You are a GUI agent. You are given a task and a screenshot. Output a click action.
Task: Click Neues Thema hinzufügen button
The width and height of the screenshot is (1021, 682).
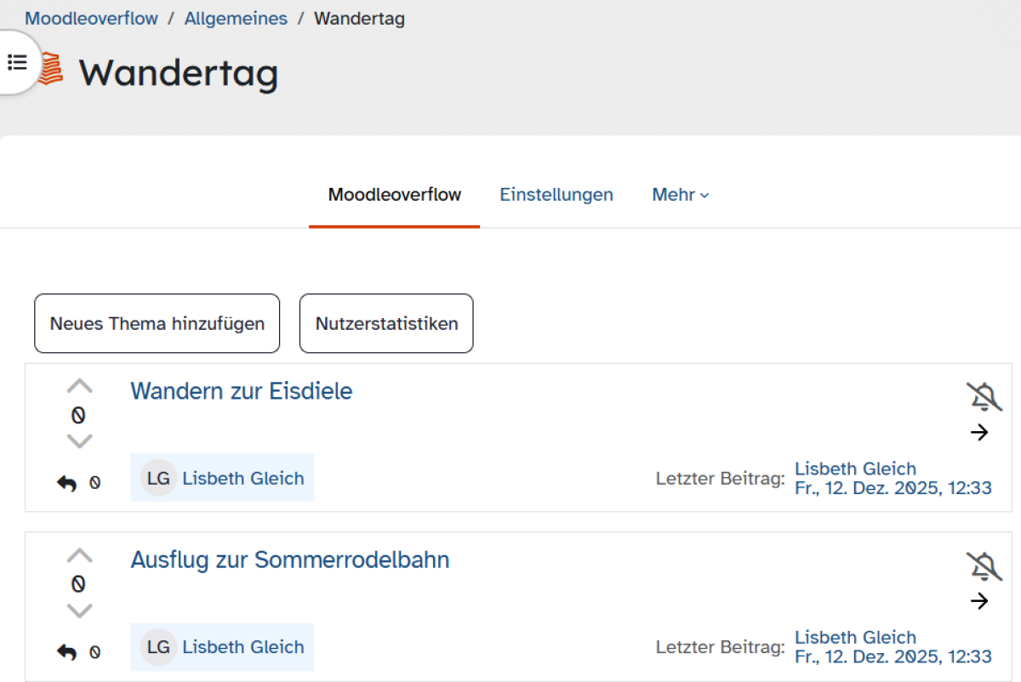[x=157, y=323]
